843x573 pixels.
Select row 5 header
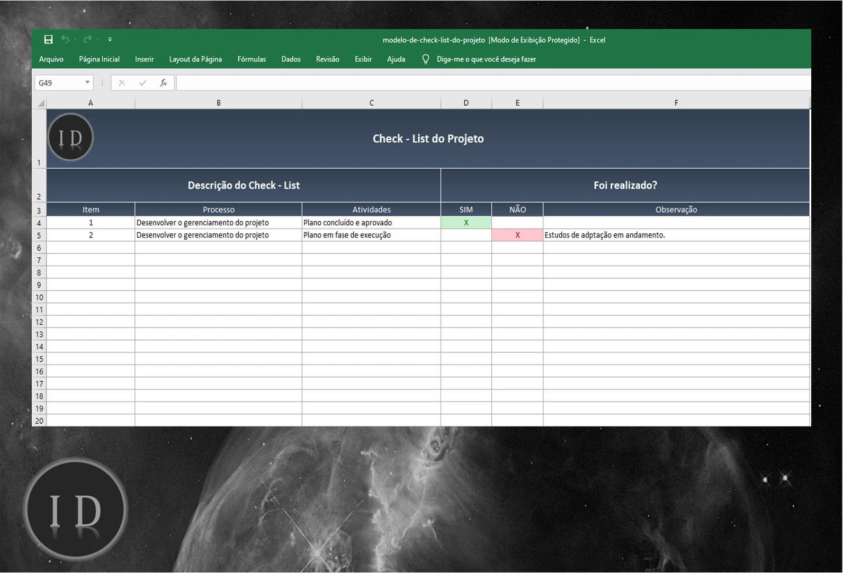pyautogui.click(x=39, y=235)
